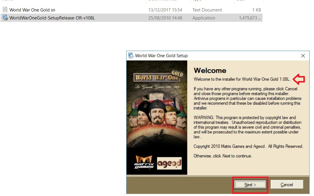Click the 1,479,873 size value
This screenshot has width=314, height=196.
[250, 18]
